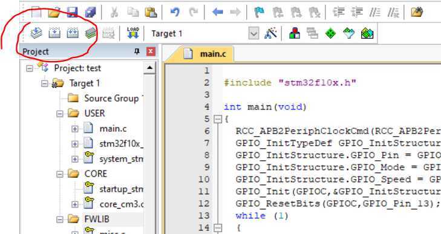
Task: Build target files icon
Action: [54, 33]
